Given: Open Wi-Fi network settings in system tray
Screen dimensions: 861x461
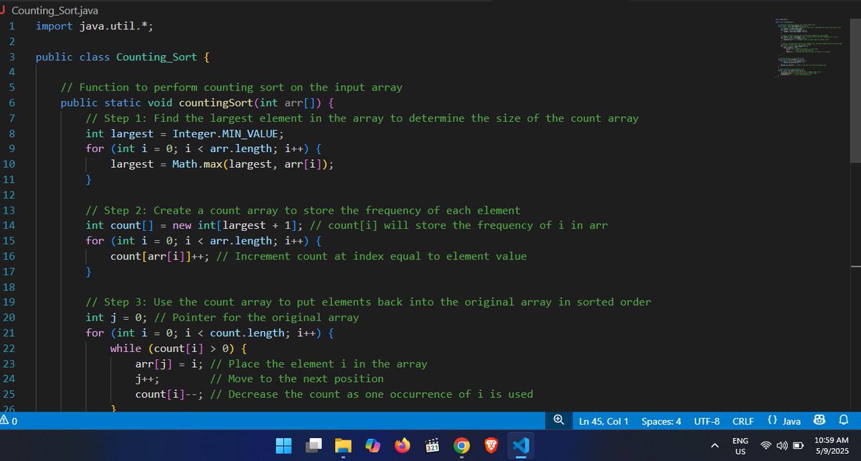Looking at the screenshot, I should click(766, 446).
